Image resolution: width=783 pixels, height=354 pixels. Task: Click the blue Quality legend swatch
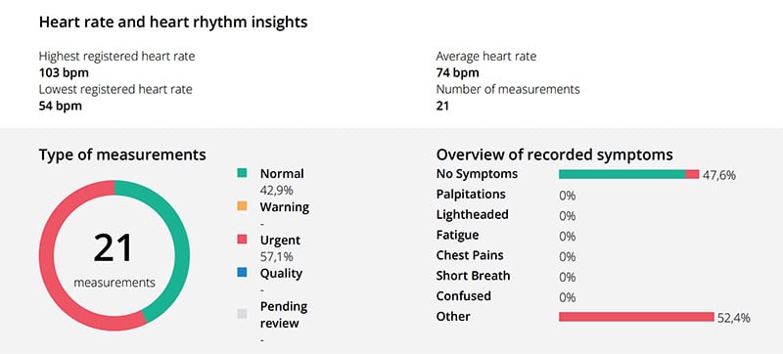pos(242,272)
